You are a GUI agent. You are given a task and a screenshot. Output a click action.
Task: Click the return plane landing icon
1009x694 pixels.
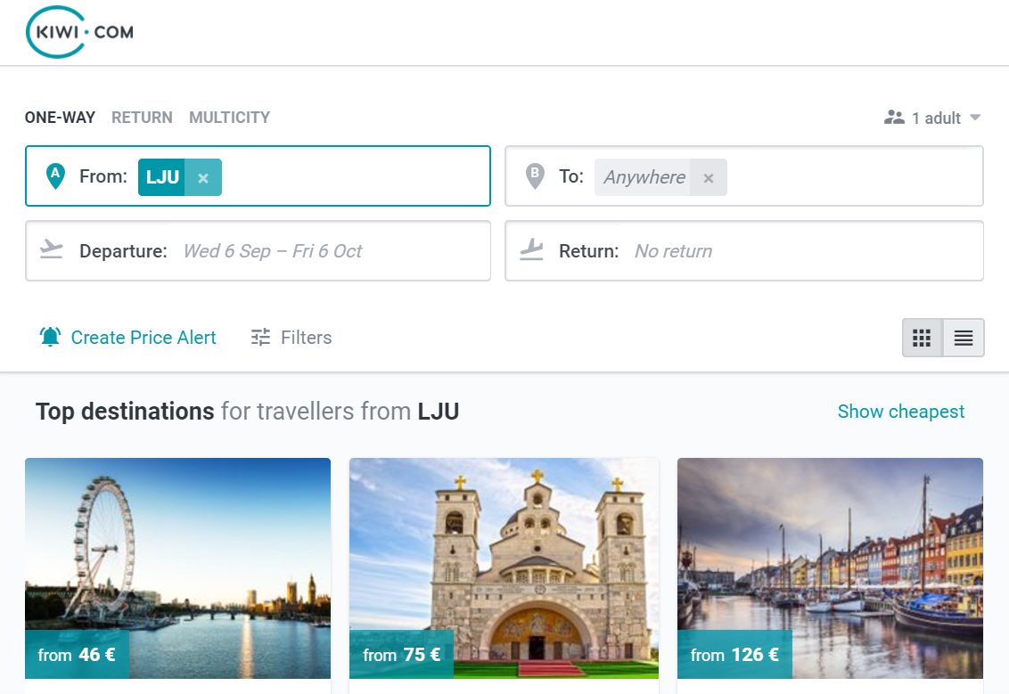(532, 250)
